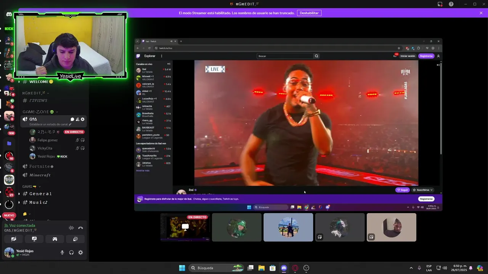The image size is (488, 274).
Task: Toggle camera on in voice panel
Action: point(14,239)
